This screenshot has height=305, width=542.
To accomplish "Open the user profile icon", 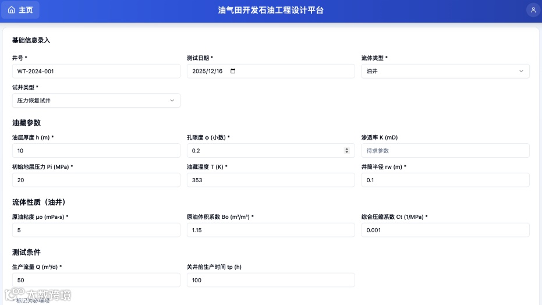I will tap(533, 10).
